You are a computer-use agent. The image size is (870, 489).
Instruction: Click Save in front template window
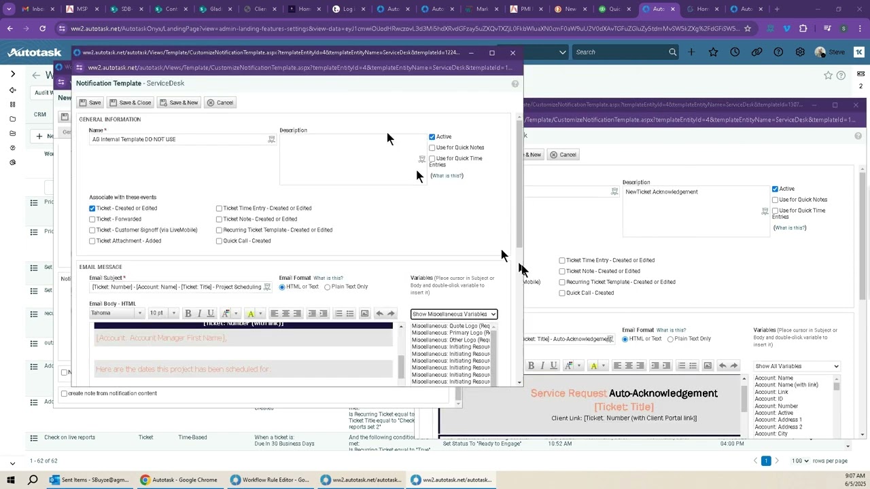coord(90,103)
